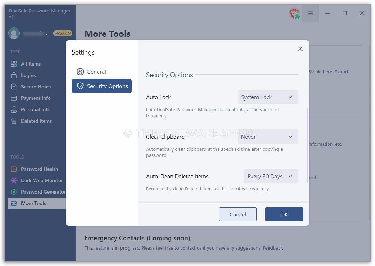Click the All Items grid icon
This screenshot has height=266, width=375.
pyautogui.click(x=14, y=64)
